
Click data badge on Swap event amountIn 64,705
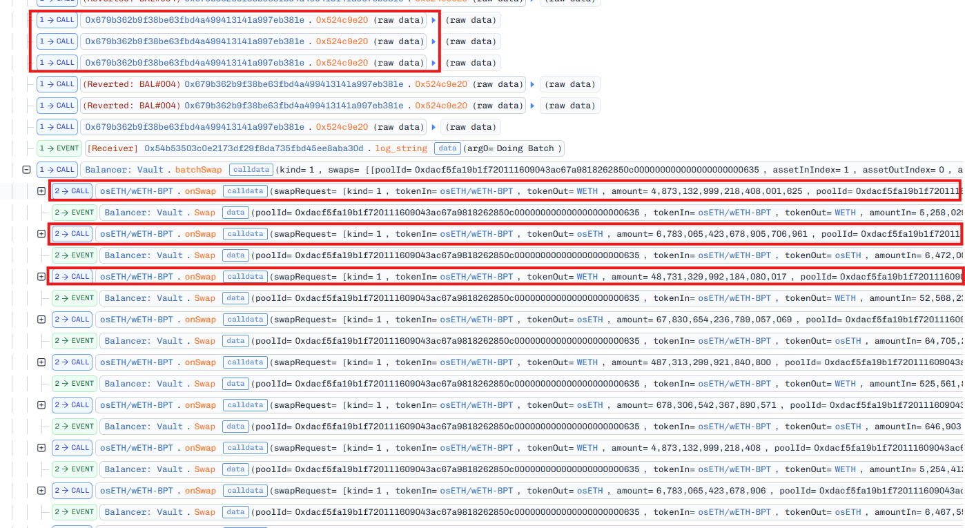[x=235, y=341]
